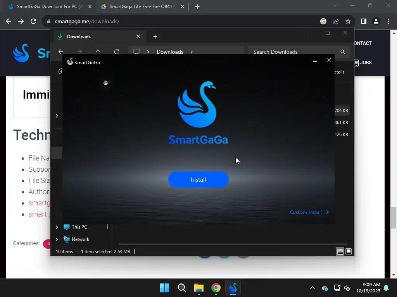This screenshot has height=297, width=397.
Task: Go forward in File Explorer
Action: pos(79,52)
